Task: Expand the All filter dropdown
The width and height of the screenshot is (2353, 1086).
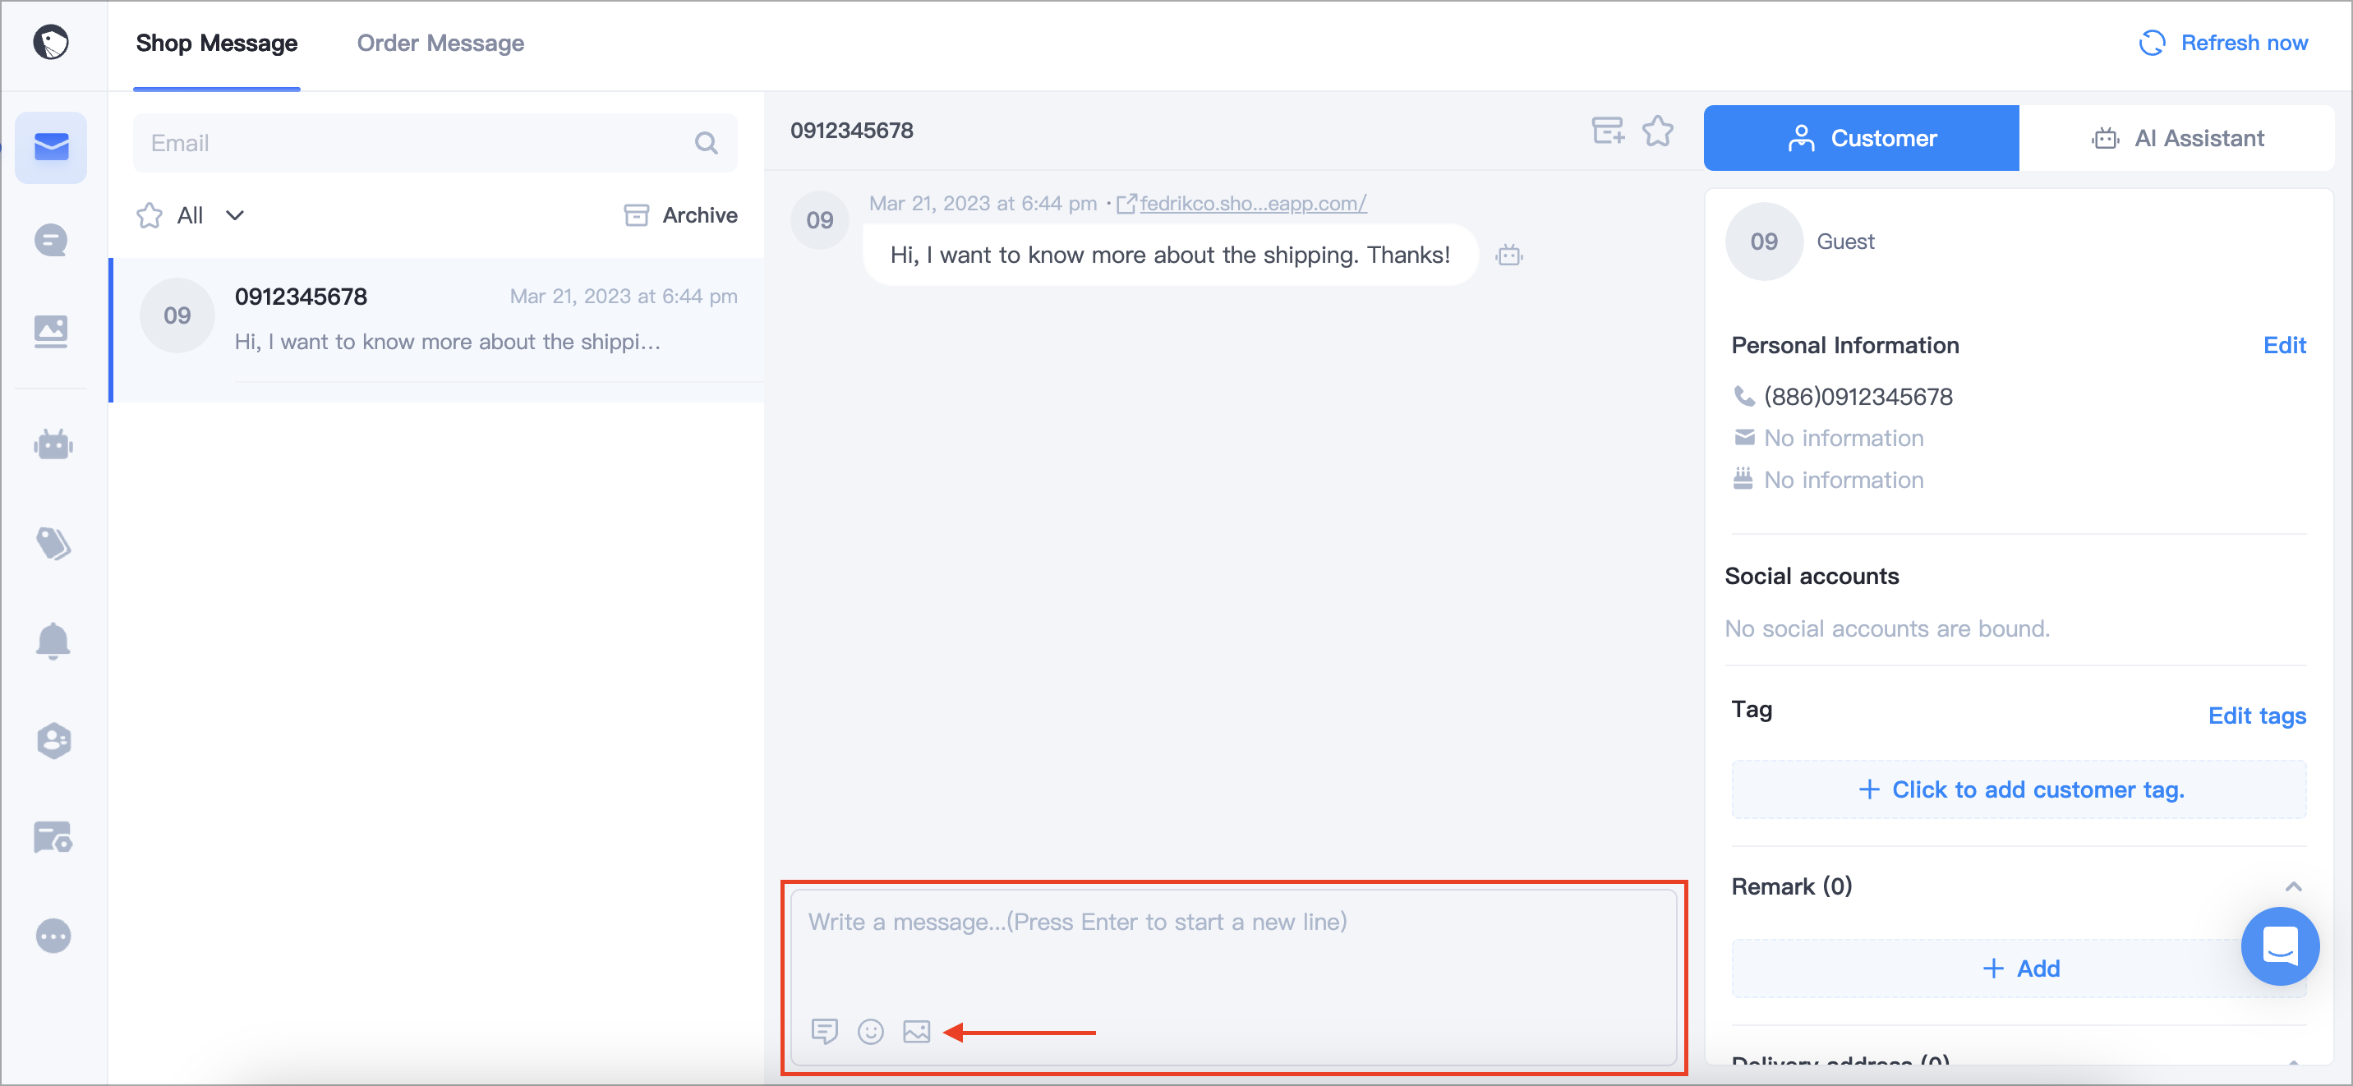Action: [x=211, y=215]
